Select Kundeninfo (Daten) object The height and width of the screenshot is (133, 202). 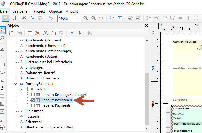[x=41, y=57]
